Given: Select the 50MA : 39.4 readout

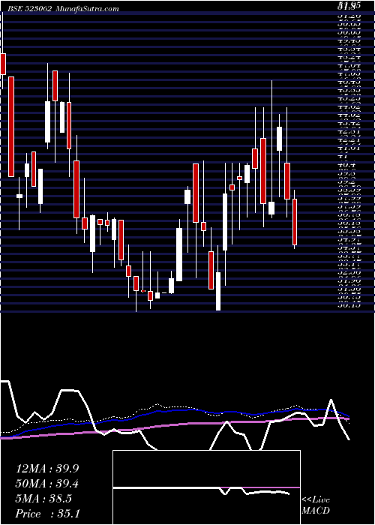Looking at the screenshot, I should 48,484.
